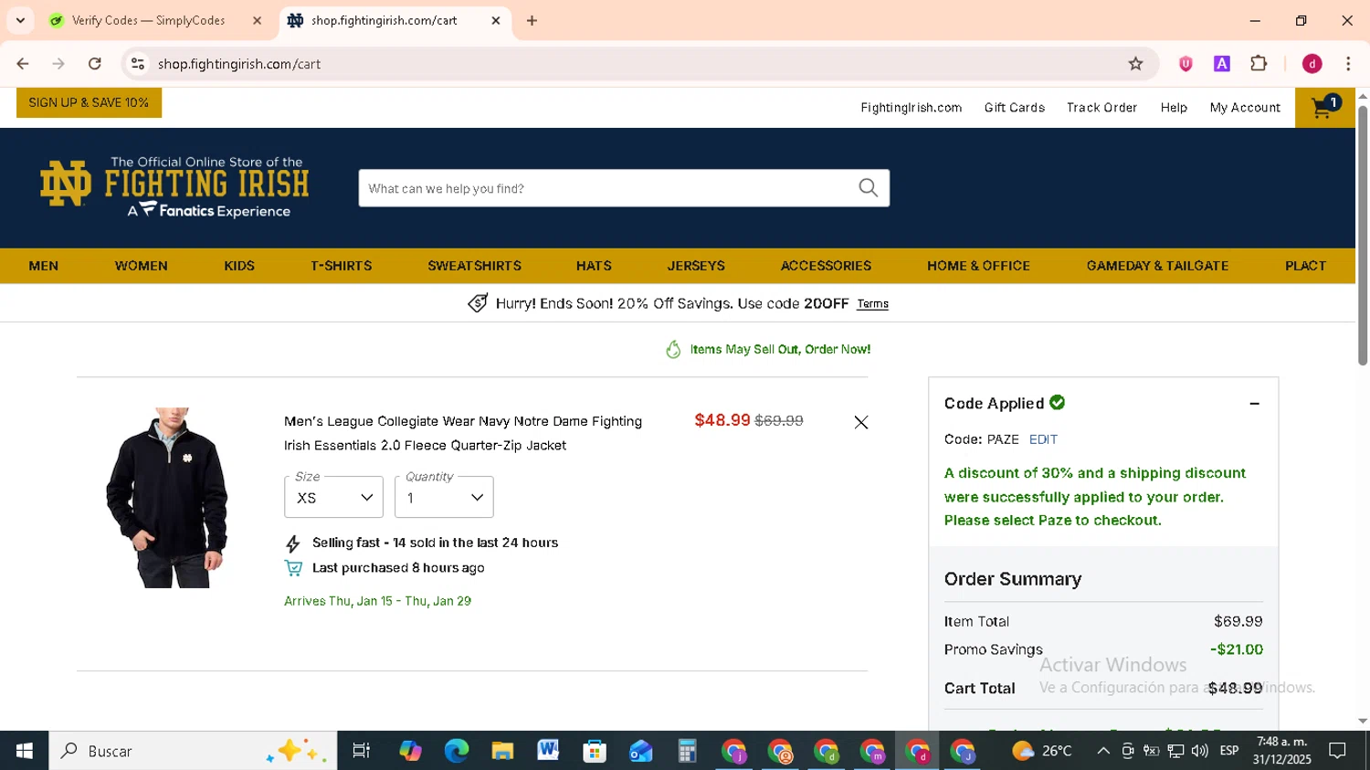The image size is (1370, 770).
Task: Open the MEN menu
Action: 43,266
